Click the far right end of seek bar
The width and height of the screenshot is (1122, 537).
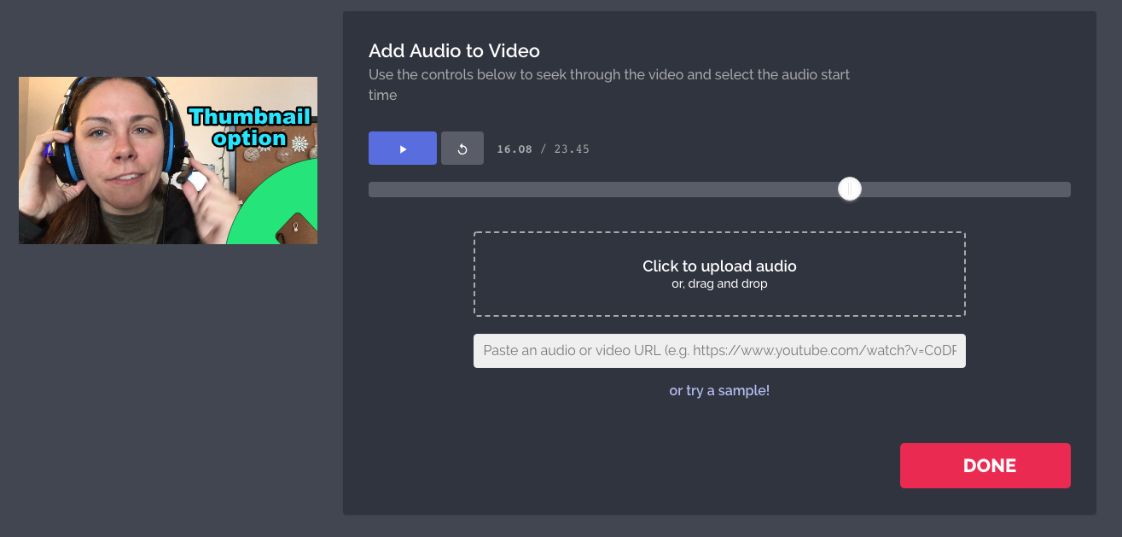pos(1066,190)
